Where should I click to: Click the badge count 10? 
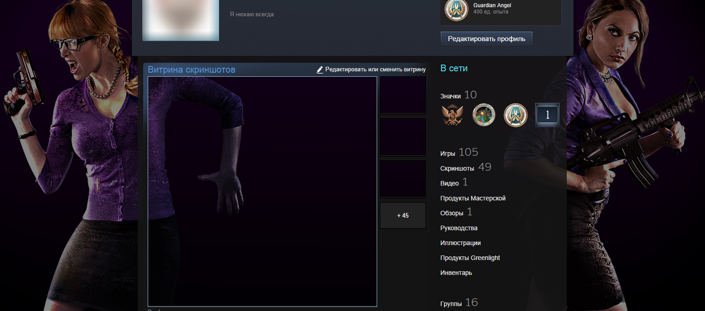pyautogui.click(x=471, y=95)
